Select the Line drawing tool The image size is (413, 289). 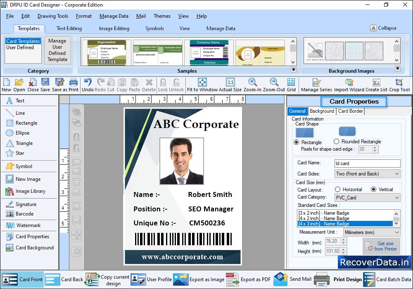(16, 113)
